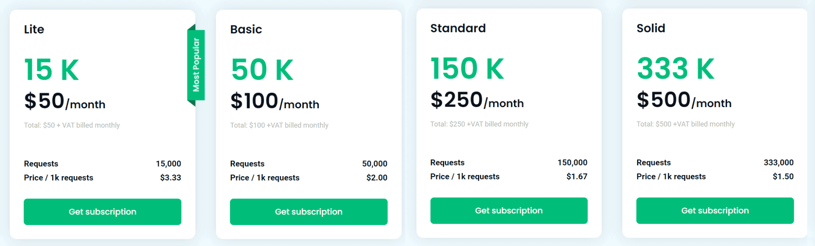Select the Standard plan title
The width and height of the screenshot is (815, 246).
click(x=458, y=28)
